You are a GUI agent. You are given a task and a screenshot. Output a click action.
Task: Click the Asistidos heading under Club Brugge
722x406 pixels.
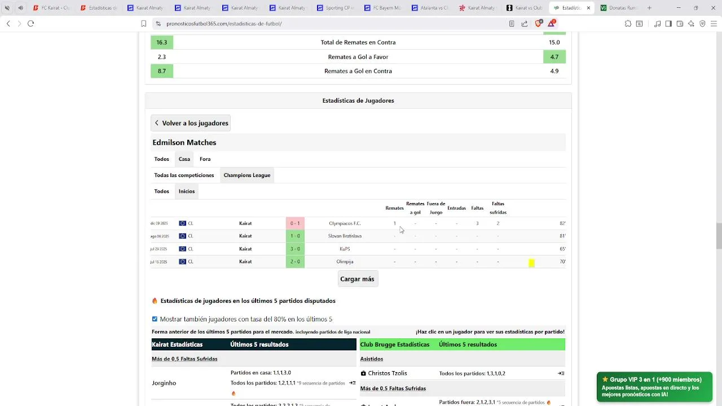(x=372, y=359)
